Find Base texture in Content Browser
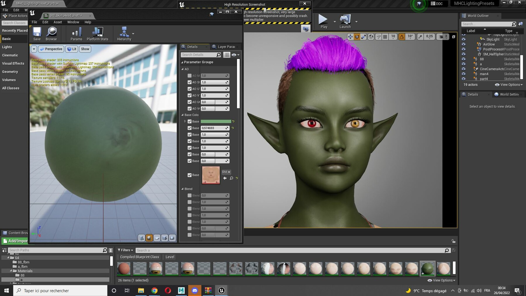Screen dimensions: 526x296 [x=231, y=178]
